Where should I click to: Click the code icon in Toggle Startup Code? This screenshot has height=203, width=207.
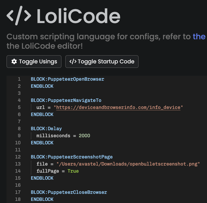[x=73, y=62]
